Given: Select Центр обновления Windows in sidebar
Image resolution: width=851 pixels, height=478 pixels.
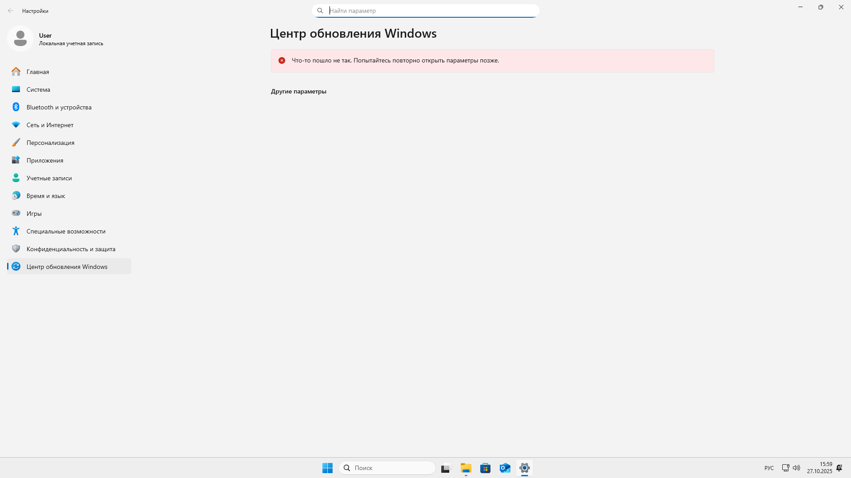Looking at the screenshot, I should point(67,267).
